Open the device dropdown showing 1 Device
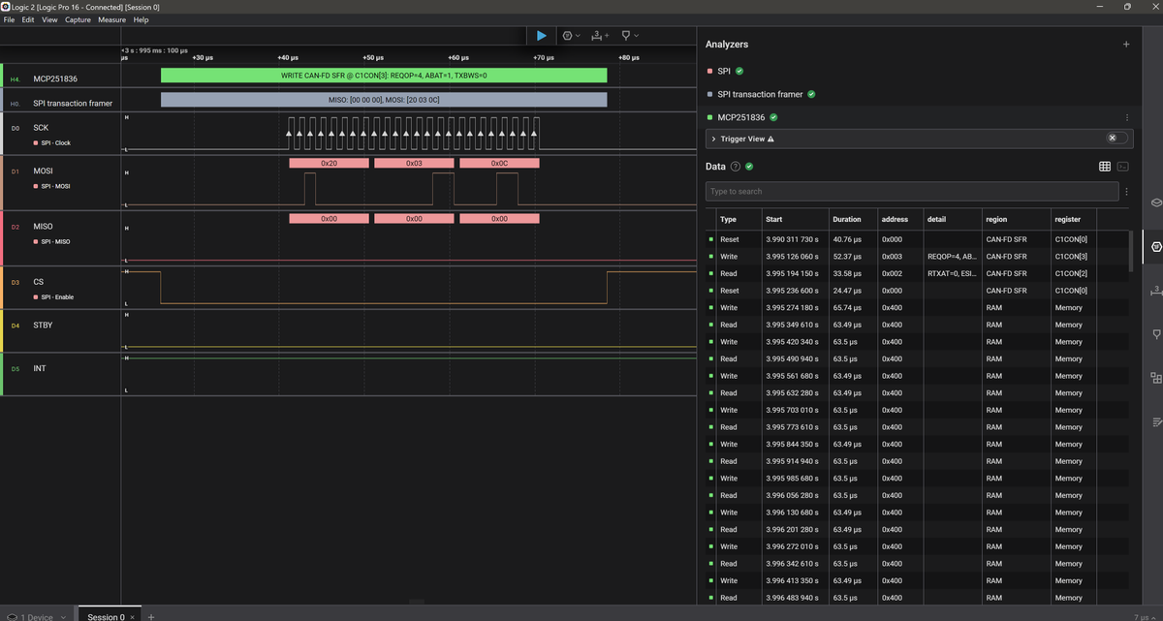 39,615
